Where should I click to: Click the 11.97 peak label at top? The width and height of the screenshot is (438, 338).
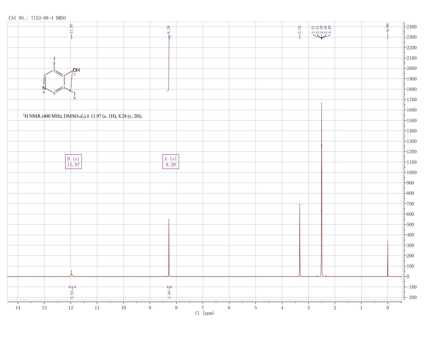pos(71,28)
